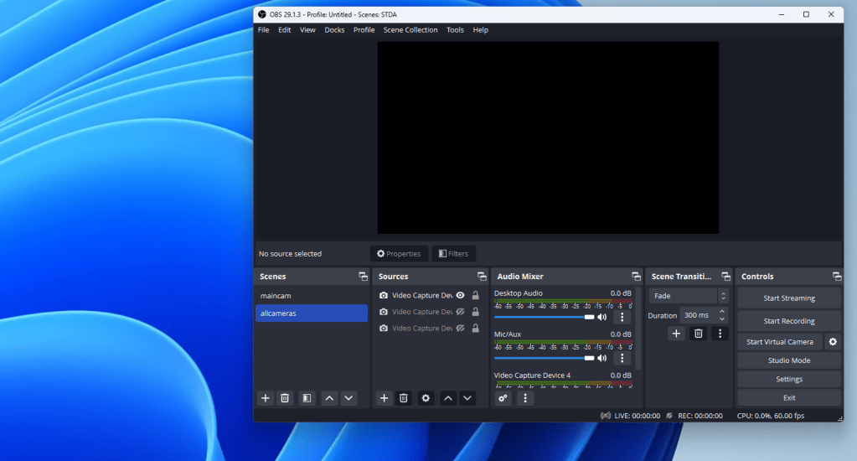
Task: Remove the selected source with the trash icon
Action: tap(403, 398)
